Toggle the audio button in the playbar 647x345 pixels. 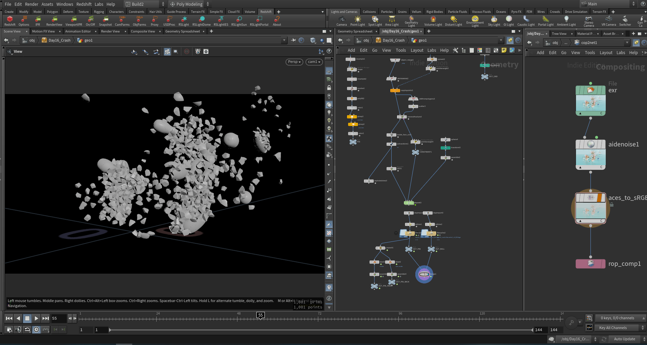click(18, 329)
